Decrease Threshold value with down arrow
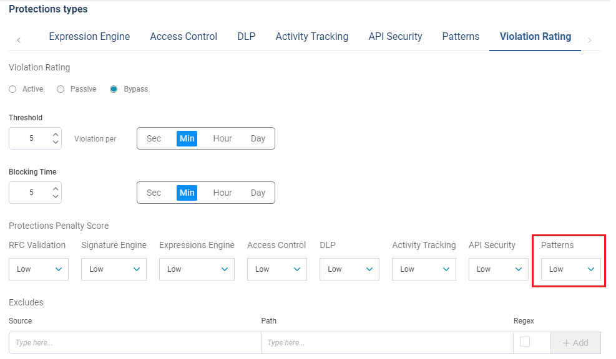 (x=56, y=143)
